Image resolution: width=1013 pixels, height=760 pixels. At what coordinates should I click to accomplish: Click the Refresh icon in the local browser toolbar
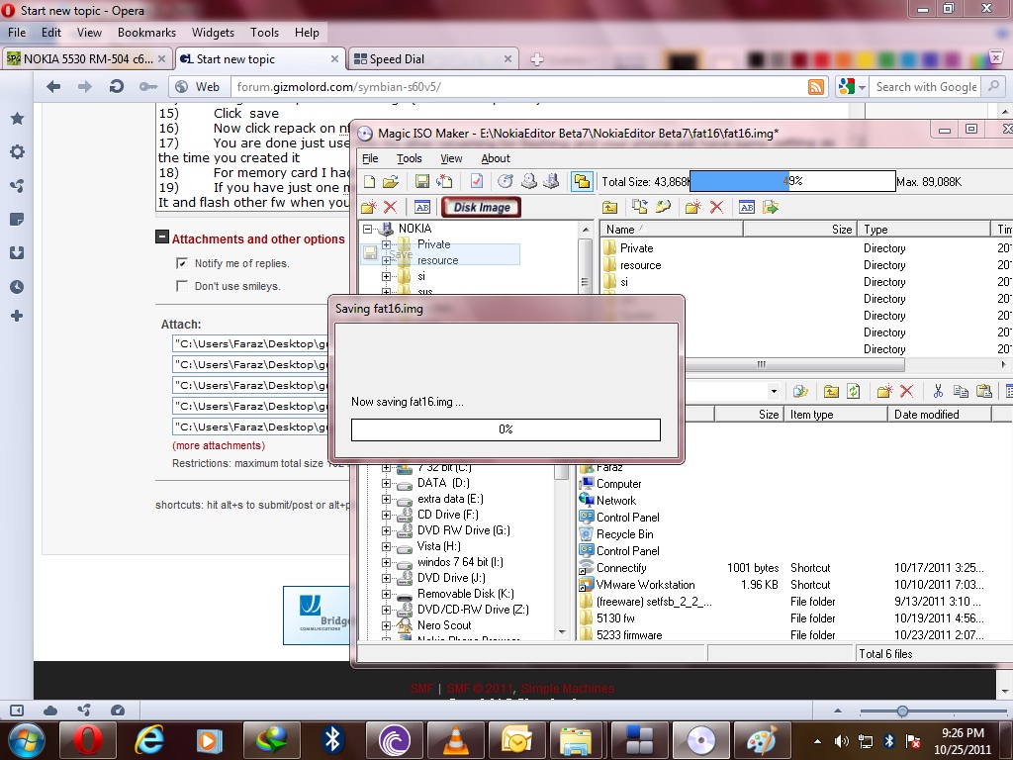coord(854,391)
